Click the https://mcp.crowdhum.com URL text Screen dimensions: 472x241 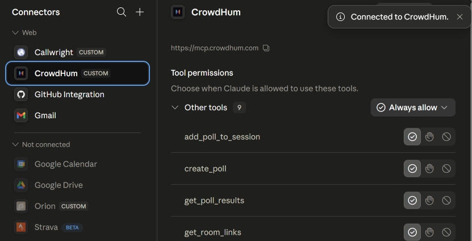(x=215, y=48)
